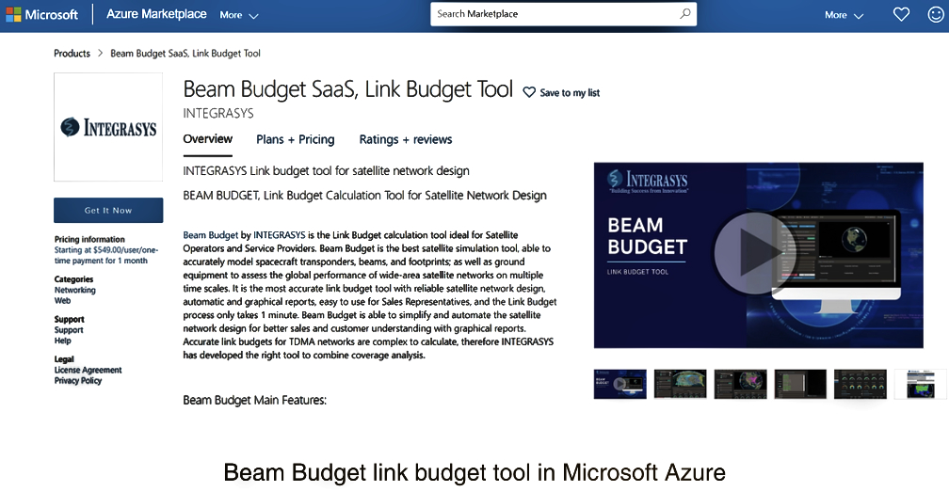The image size is (949, 492).
Task: Select the fourth dark screenshot thumbnail
Action: point(800,384)
